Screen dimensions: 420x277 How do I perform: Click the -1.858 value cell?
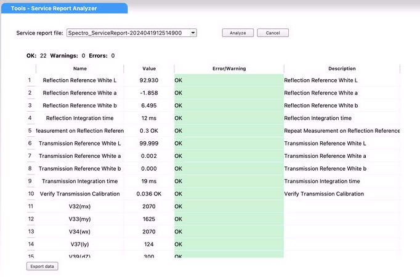(149, 93)
